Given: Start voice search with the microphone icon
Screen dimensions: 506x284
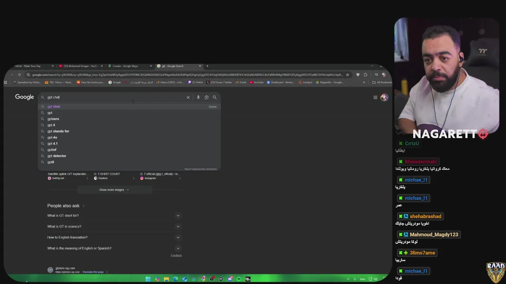Looking at the screenshot, I should click(198, 97).
